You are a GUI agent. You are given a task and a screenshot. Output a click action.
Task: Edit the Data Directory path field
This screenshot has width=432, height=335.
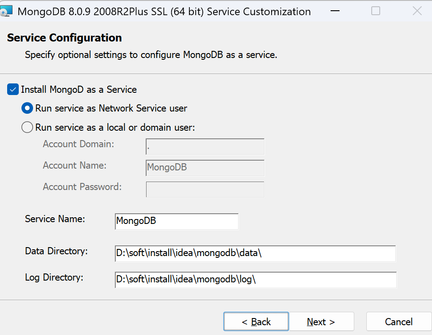tap(255, 253)
